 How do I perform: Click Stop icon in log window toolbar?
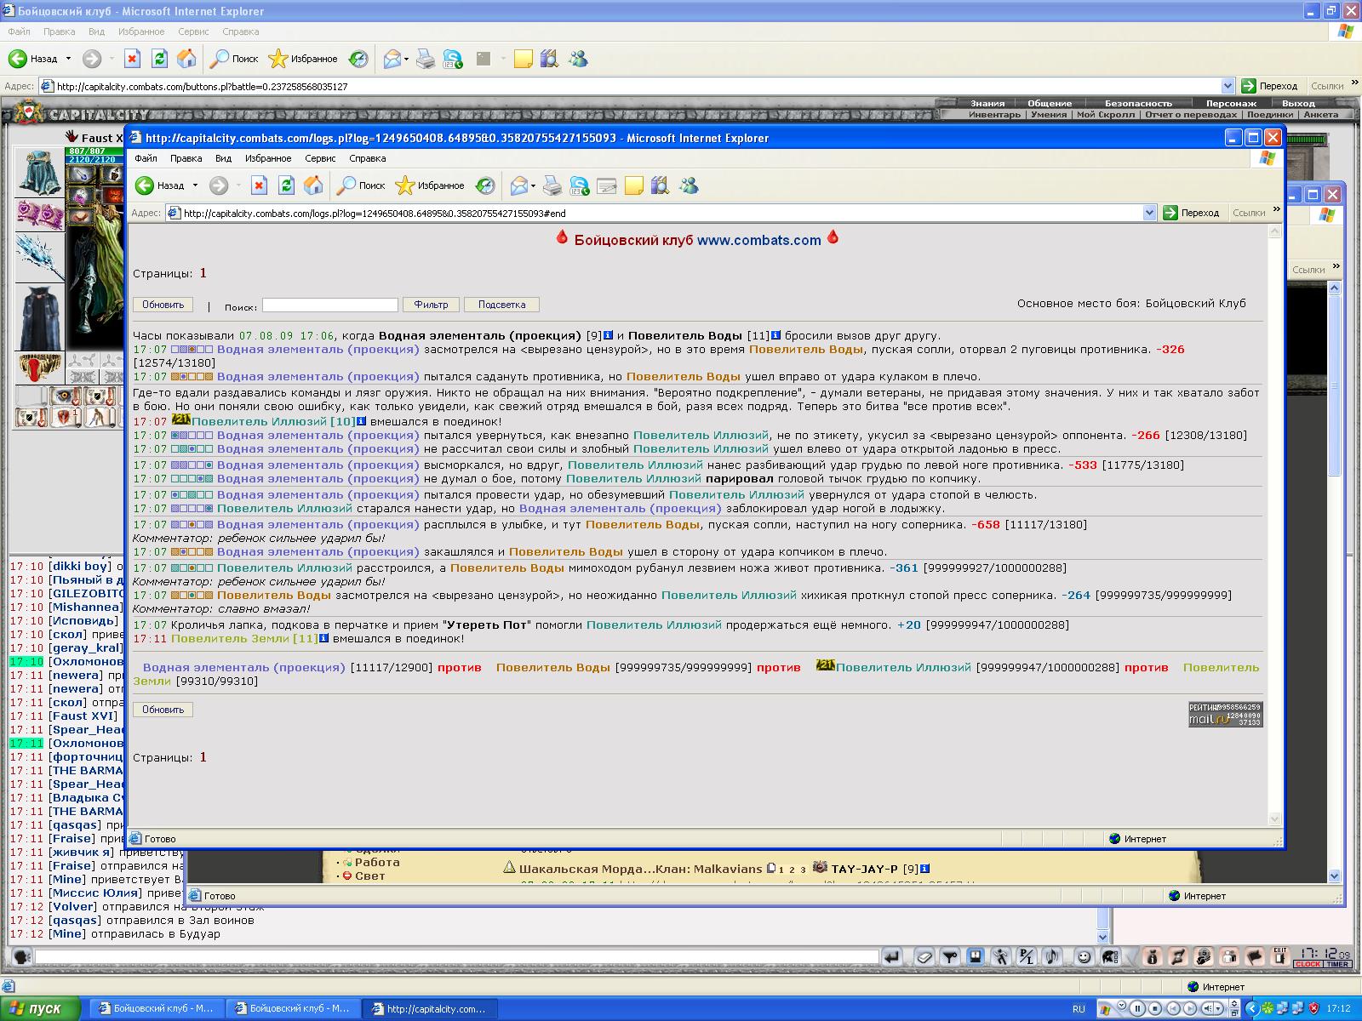click(x=259, y=185)
